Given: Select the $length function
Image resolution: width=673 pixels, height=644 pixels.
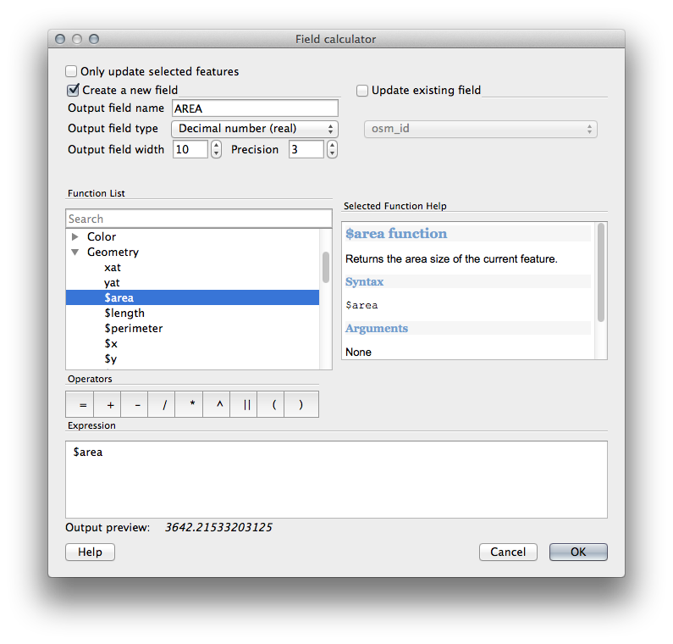Looking at the screenshot, I should (x=124, y=313).
